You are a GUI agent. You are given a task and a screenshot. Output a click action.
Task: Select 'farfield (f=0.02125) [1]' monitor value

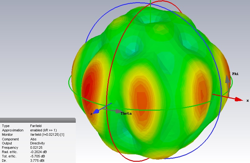coord(47,134)
